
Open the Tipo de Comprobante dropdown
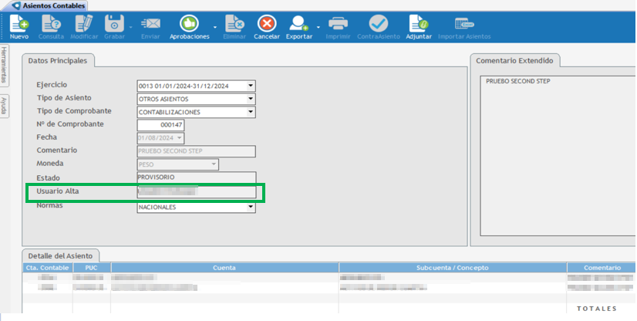251,112
